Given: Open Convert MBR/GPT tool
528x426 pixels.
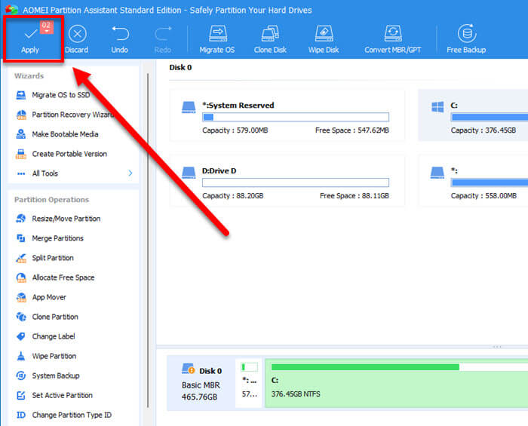Looking at the screenshot, I should tap(393, 39).
